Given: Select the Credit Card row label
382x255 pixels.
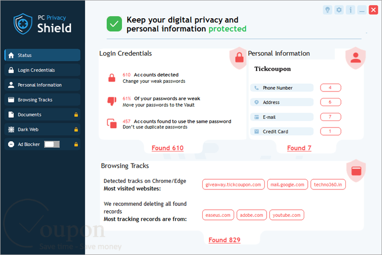Looking at the screenshot, I should click(x=275, y=132).
